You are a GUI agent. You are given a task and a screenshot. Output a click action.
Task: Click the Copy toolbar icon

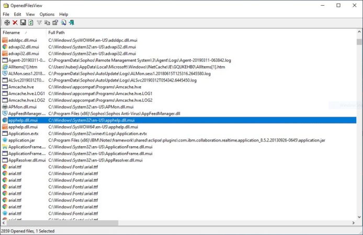tap(47, 22)
